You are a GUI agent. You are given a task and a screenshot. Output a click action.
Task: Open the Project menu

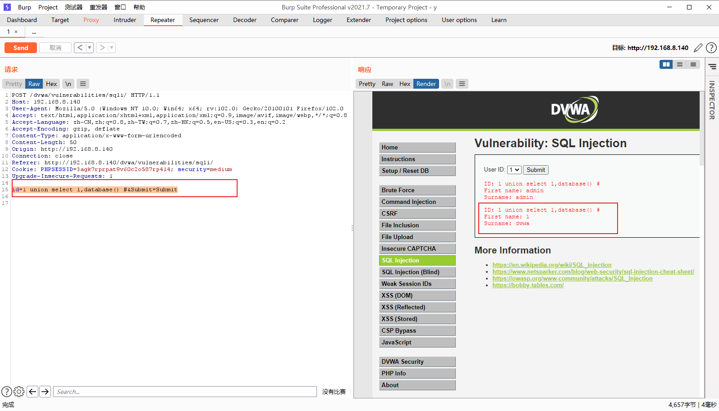coord(48,7)
